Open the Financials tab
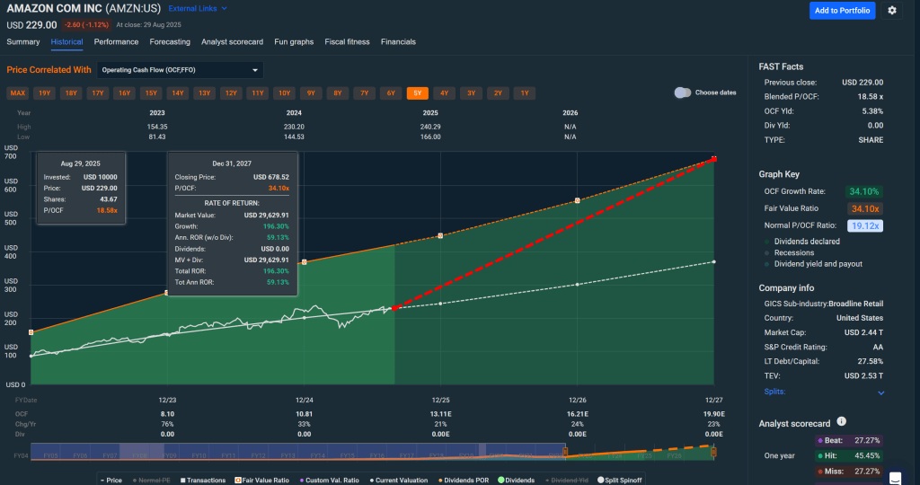Screen dimensions: 920x485 (x=398, y=41)
